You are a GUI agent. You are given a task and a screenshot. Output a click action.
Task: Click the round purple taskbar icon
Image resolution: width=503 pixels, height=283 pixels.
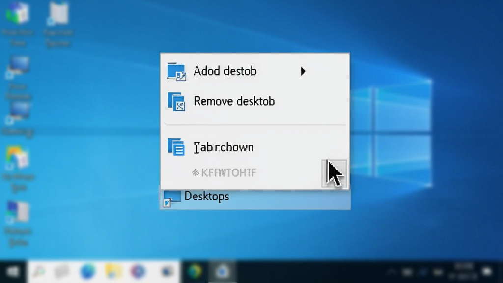tap(138, 272)
